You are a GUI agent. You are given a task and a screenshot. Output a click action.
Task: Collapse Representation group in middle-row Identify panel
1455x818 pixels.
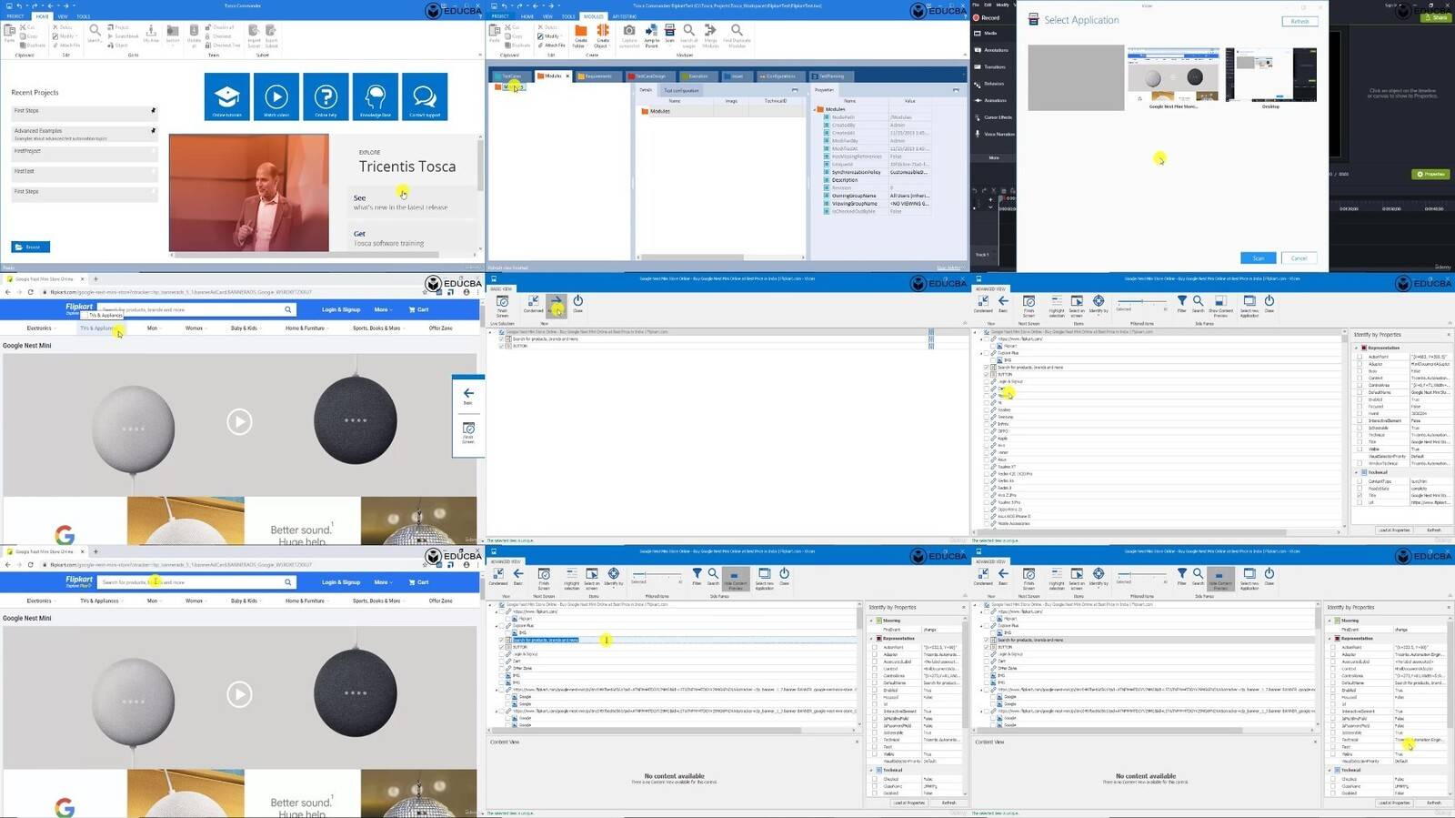click(x=1357, y=348)
